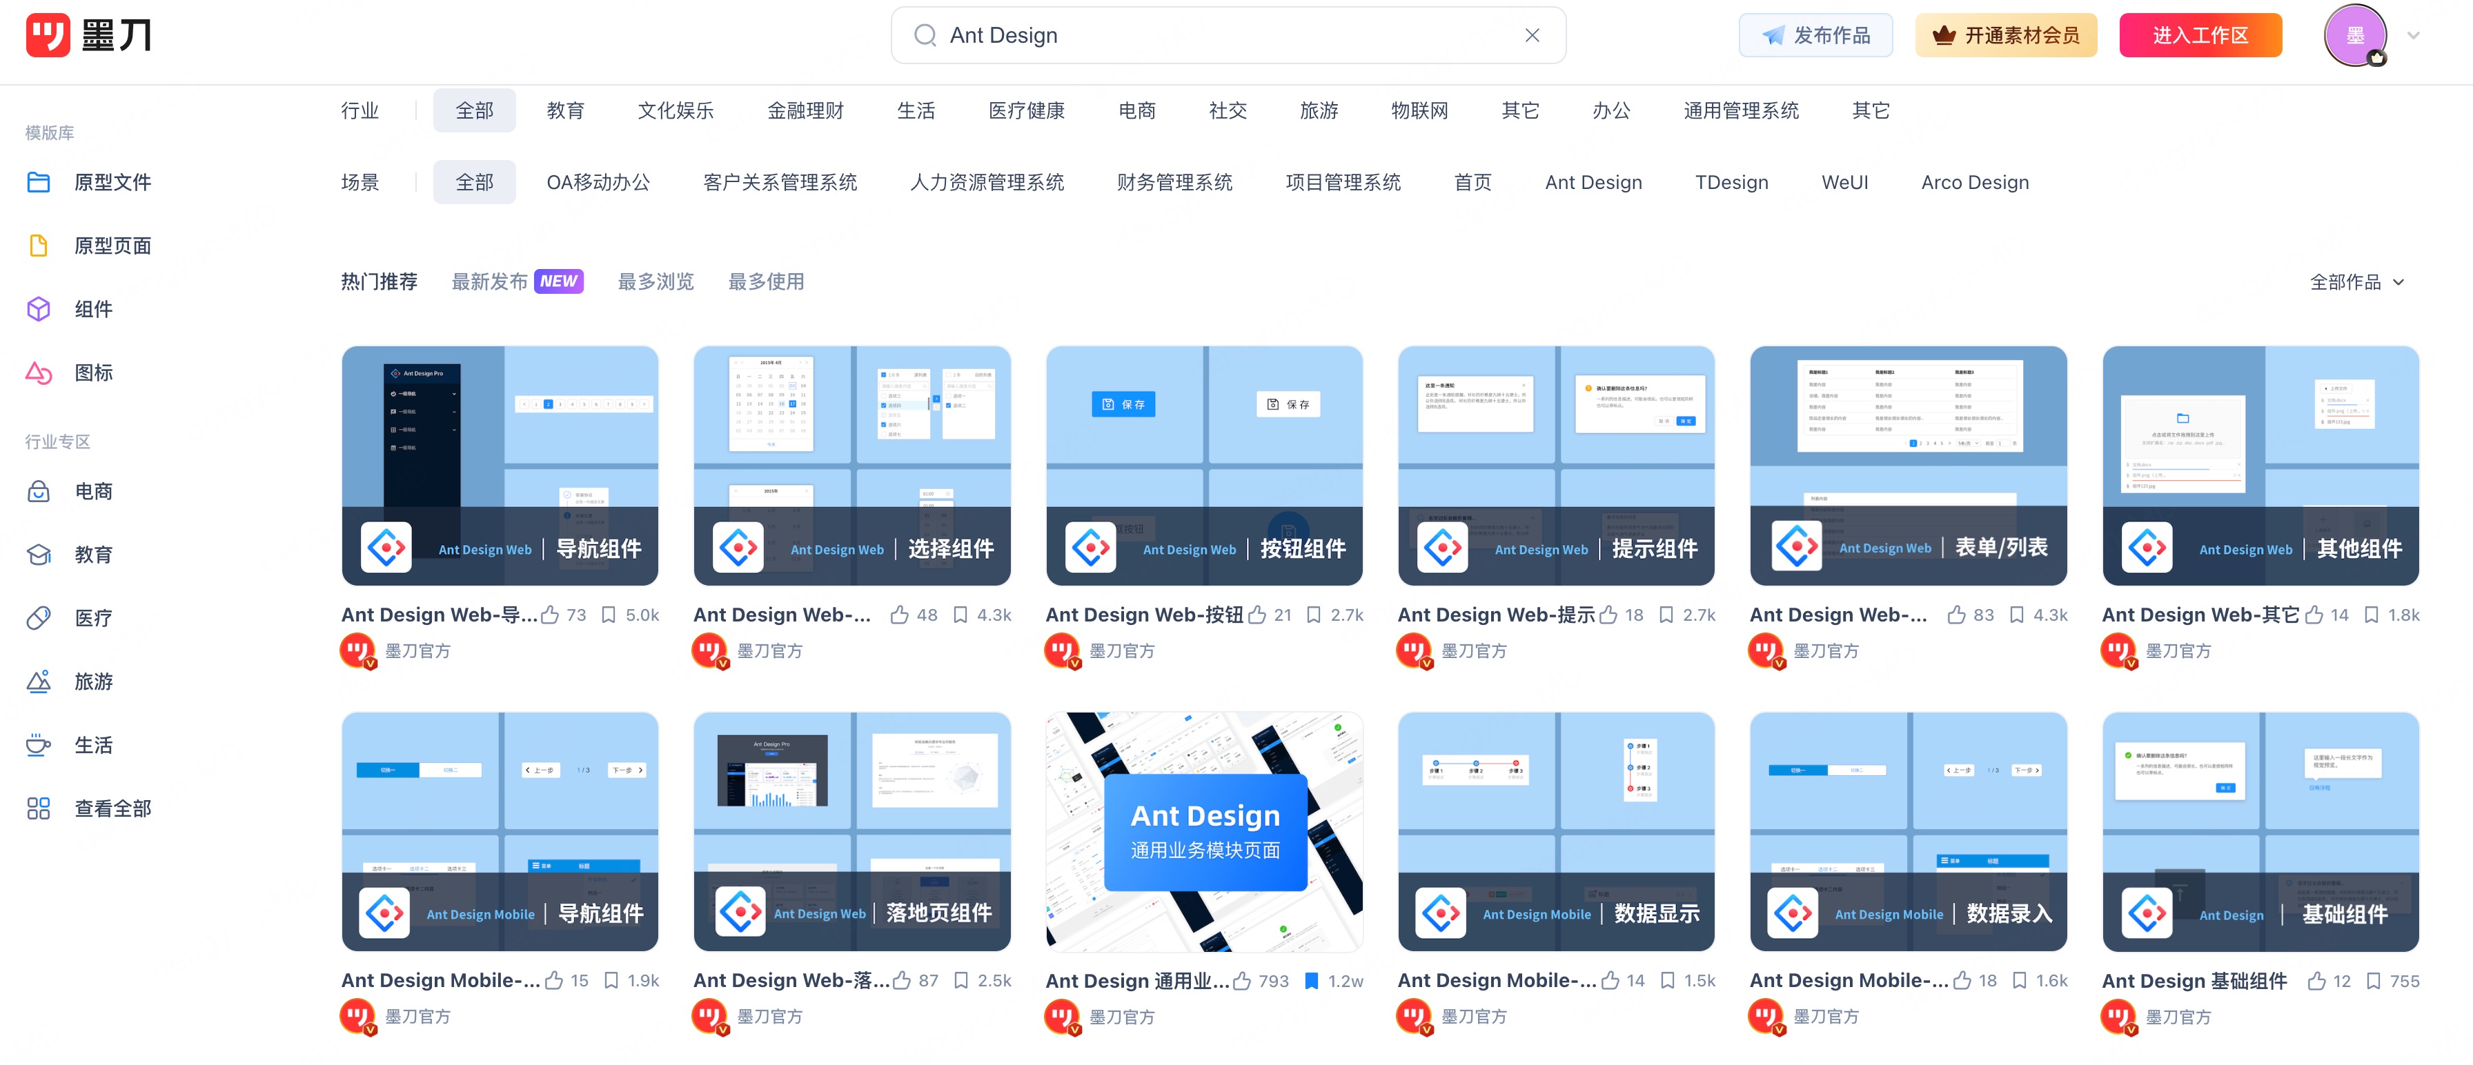Filter scene by WeUI
Image resolution: width=2473 pixels, height=1065 pixels.
tap(1844, 182)
